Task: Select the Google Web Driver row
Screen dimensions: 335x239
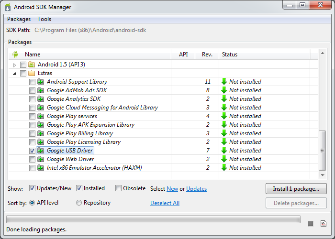Action: [x=70, y=159]
